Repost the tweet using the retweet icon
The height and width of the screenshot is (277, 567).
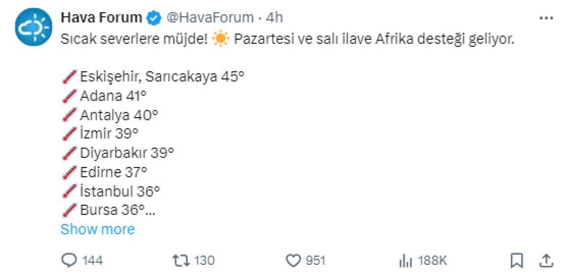tap(180, 260)
